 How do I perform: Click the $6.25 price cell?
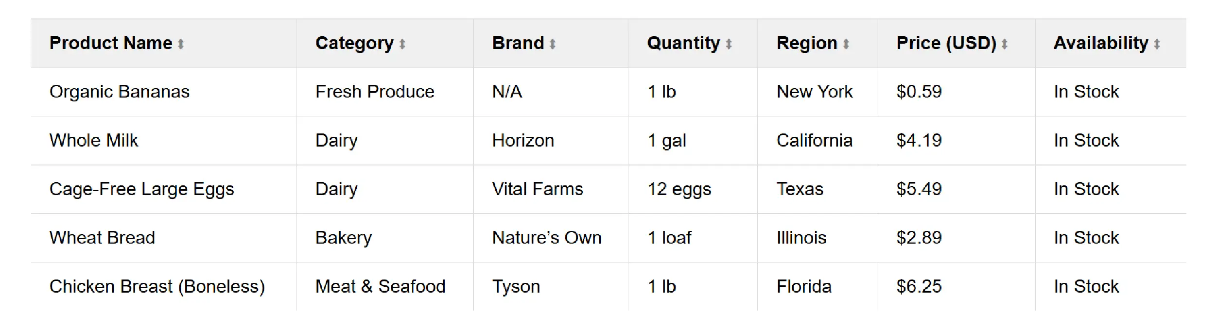point(919,287)
